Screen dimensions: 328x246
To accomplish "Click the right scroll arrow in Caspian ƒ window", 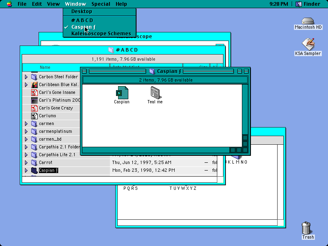I will click(x=239, y=150).
